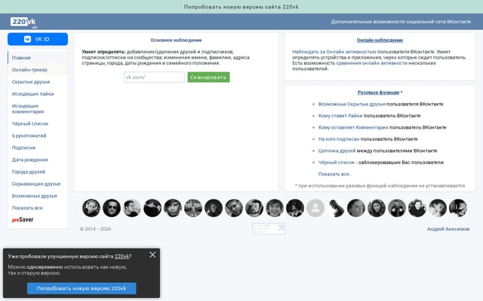Screen dimensions: 483x301
Task: Log in with the VK ID button
Action: coord(38,39)
